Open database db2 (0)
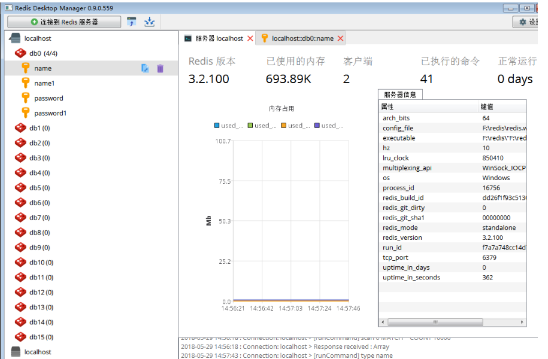This screenshot has height=359, width=548. (40, 143)
